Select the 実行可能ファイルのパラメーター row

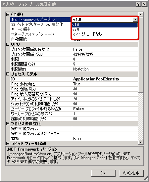point(74,134)
